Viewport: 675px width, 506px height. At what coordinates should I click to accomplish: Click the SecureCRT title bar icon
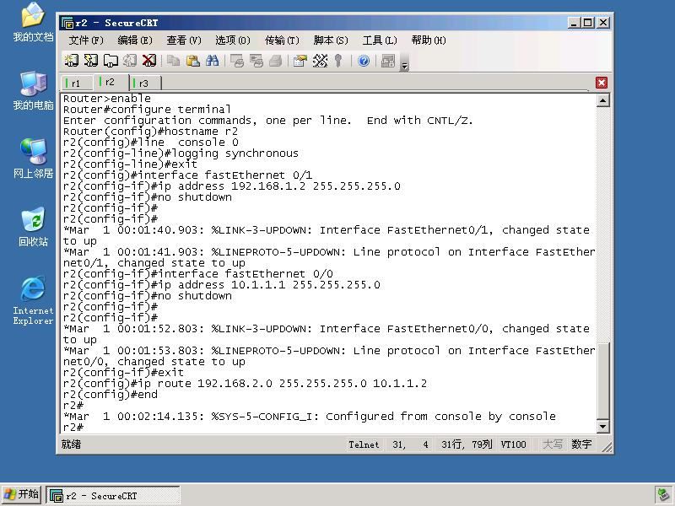(x=67, y=23)
